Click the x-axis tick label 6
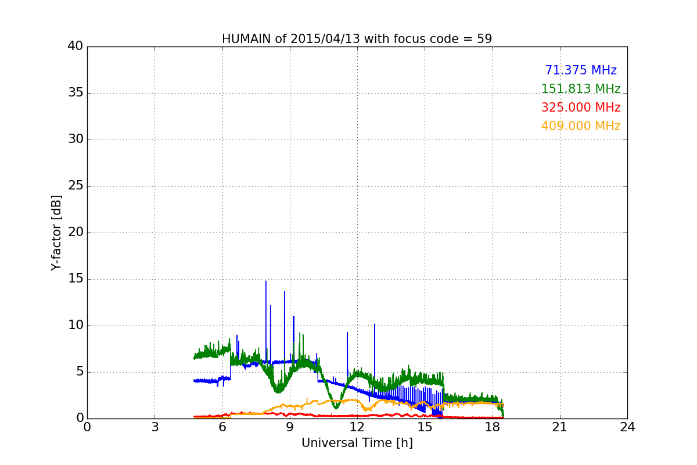This screenshot has height=465, width=697. click(x=222, y=427)
